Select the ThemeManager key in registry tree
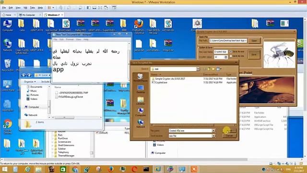This screenshot has width=307, height=173. click(x=64, y=156)
